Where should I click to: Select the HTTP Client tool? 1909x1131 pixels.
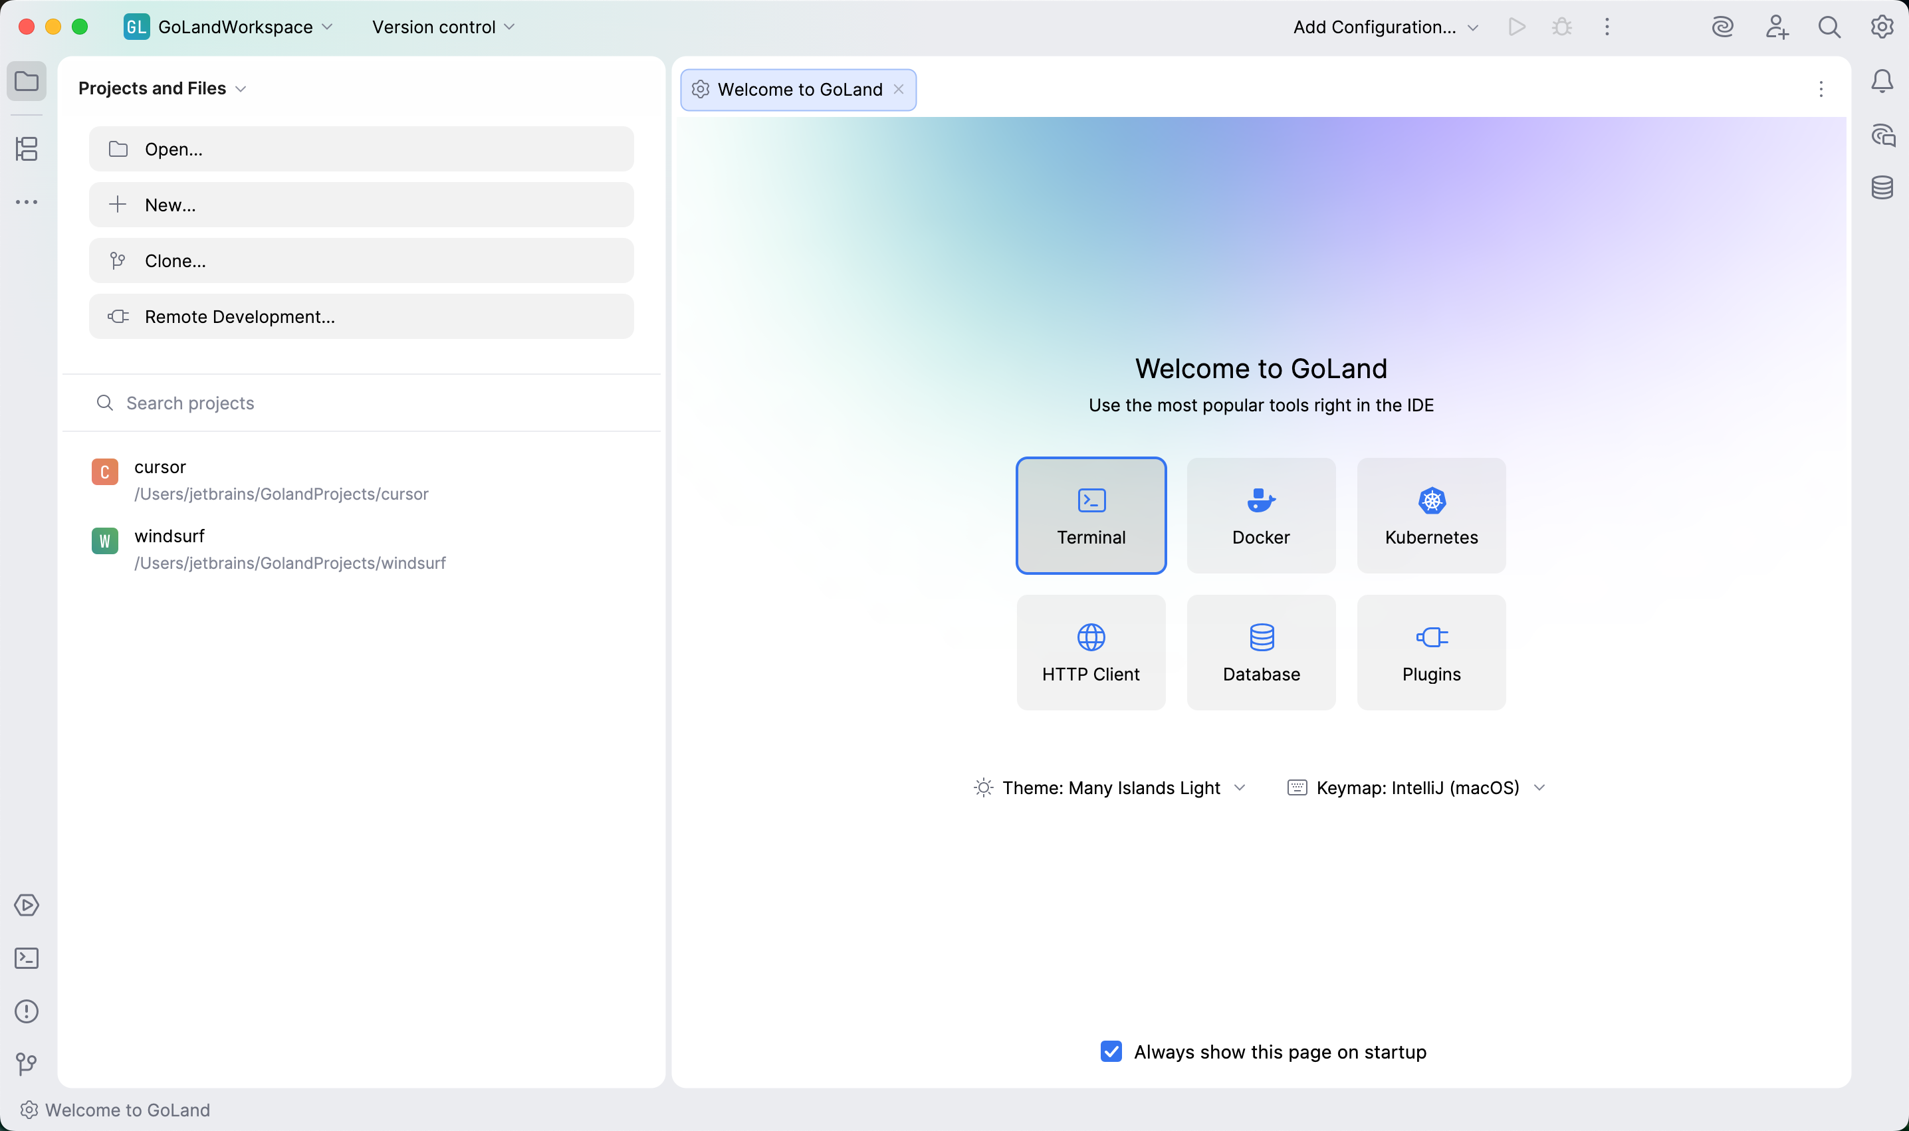tap(1090, 652)
